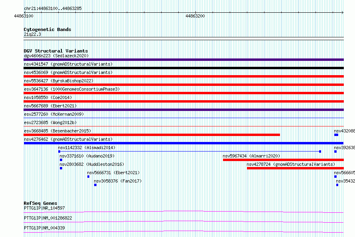Select variant nsv1058550 (Coe2014)
Image resolution: width=355 pixels, height=237 pixels.
tap(48, 97)
